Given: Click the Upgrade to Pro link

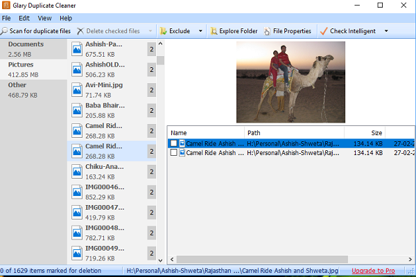Looking at the screenshot, I should (373, 271).
